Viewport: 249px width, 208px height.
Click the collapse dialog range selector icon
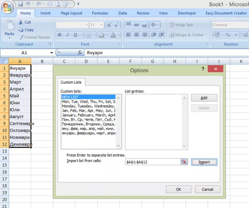tap(184, 162)
